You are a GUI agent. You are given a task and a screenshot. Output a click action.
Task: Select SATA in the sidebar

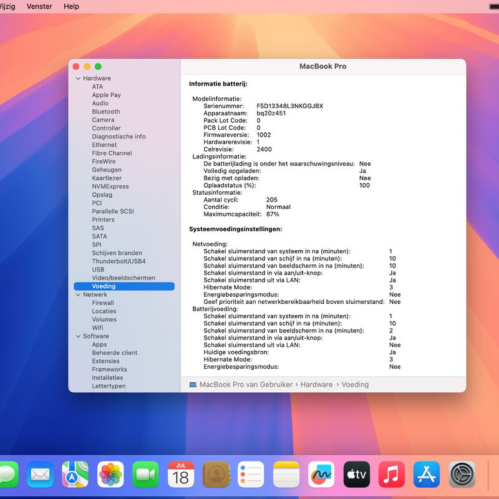tap(100, 236)
